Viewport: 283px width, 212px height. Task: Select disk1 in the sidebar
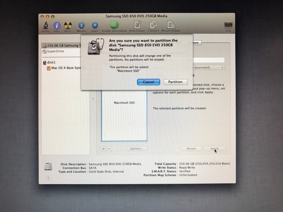51,62
